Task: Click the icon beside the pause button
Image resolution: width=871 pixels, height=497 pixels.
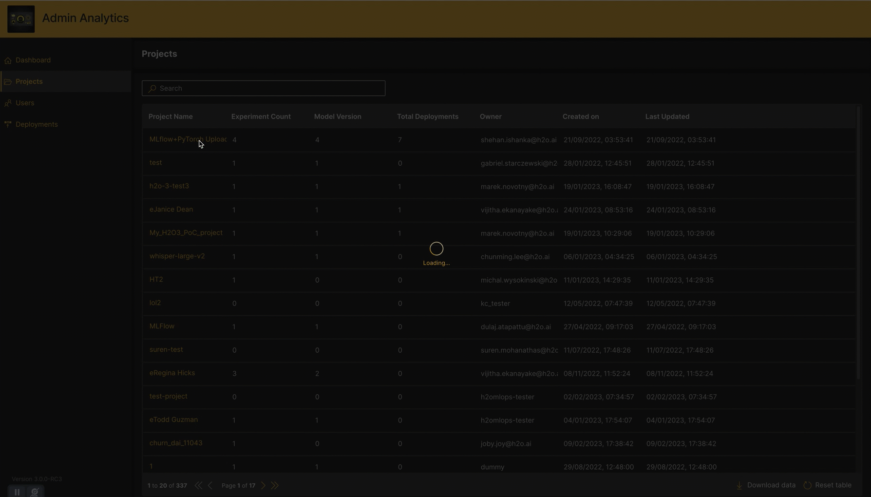Action: click(35, 492)
